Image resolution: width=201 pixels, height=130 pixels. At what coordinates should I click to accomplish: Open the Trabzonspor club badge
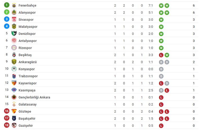pyautogui.click(x=14, y=76)
